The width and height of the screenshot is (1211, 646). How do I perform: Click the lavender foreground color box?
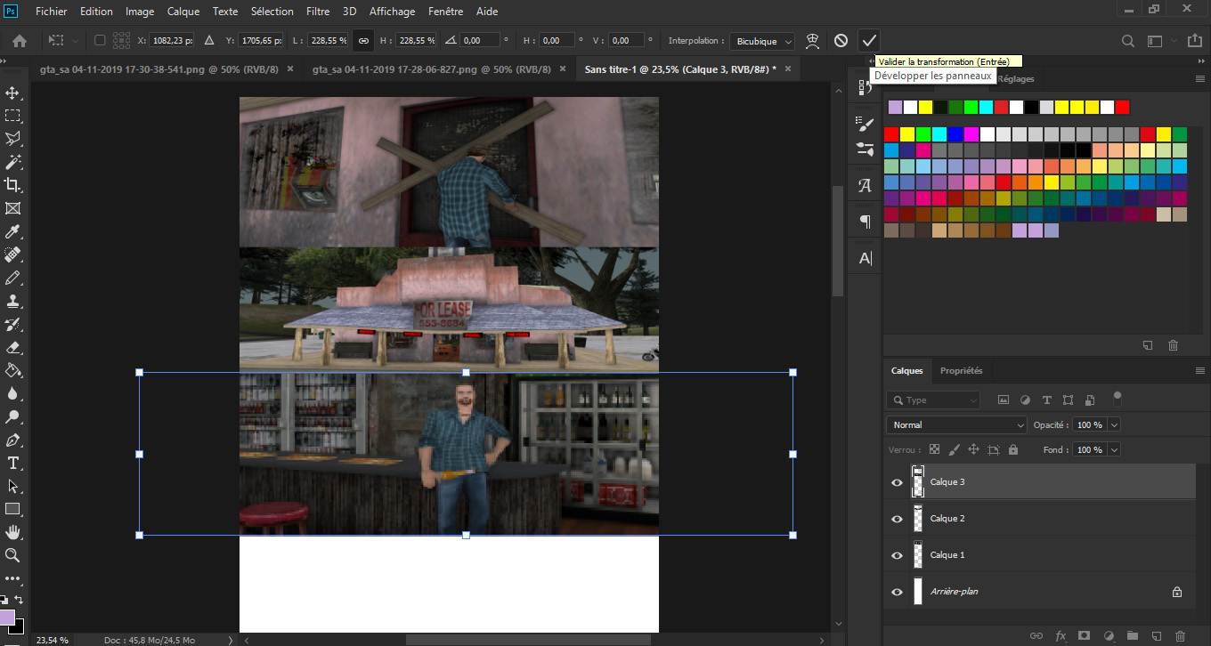click(7, 618)
